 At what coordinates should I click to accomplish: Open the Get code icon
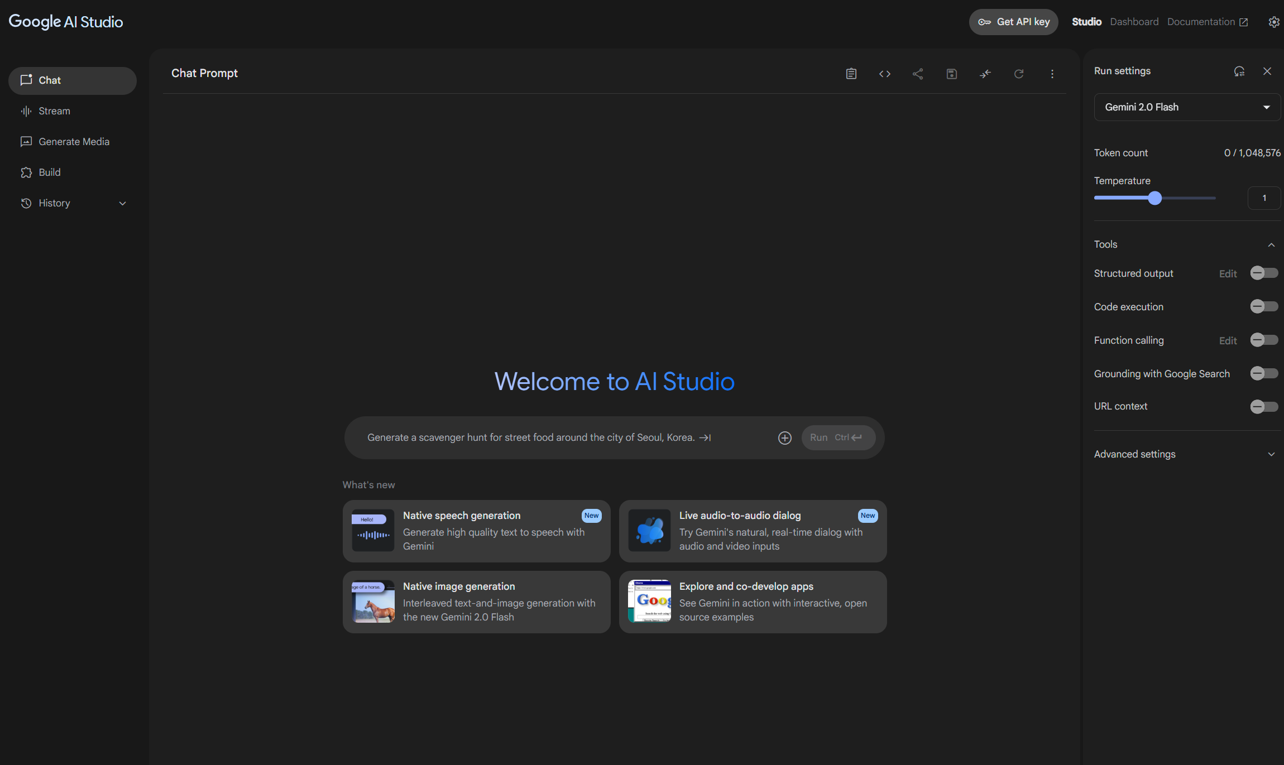[x=884, y=74]
